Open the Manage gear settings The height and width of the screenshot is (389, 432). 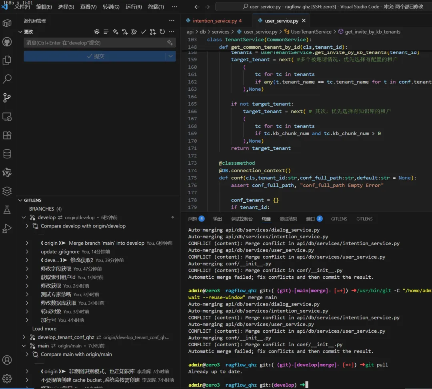[7, 379]
